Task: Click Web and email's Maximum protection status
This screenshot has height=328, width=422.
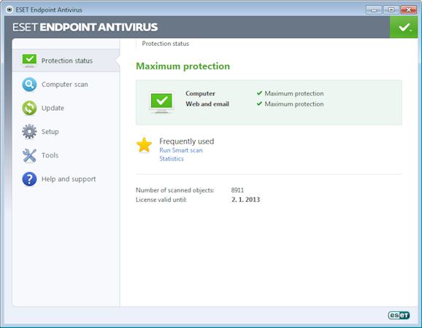Action: [294, 104]
